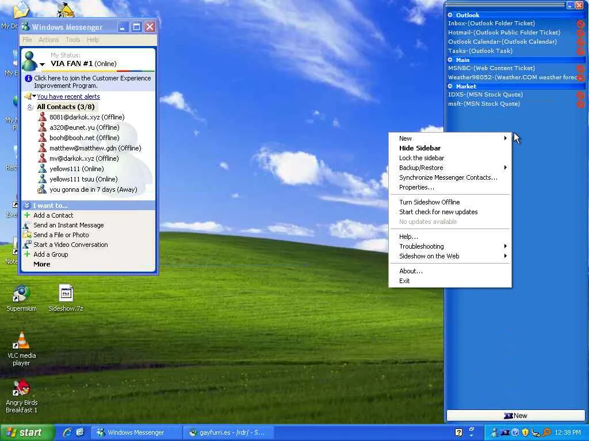Click the yellow shield security tray icon
This screenshot has width=589, height=441.
(x=525, y=432)
